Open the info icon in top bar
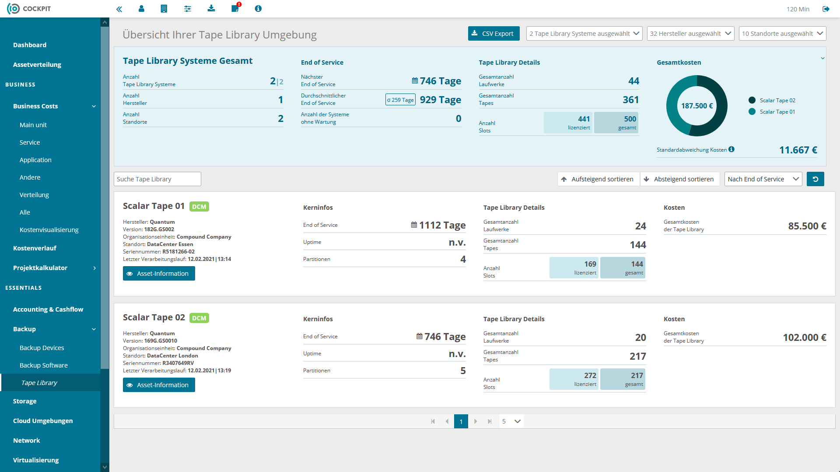This screenshot has width=840, height=472. coord(258,9)
